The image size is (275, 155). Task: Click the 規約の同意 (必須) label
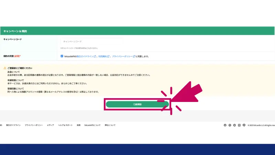[12, 56]
